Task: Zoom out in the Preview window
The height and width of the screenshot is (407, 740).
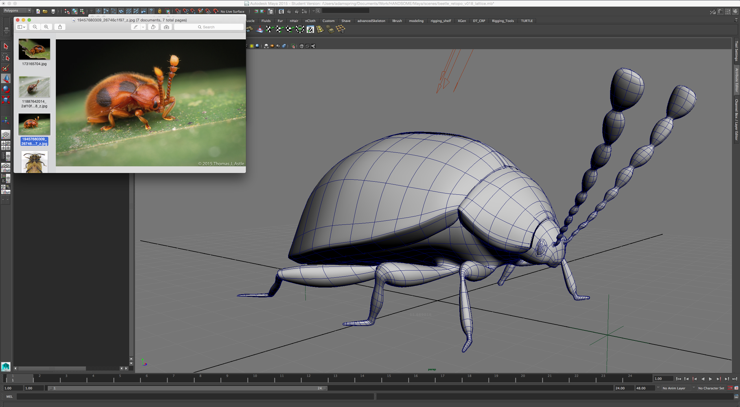Action: coord(35,27)
